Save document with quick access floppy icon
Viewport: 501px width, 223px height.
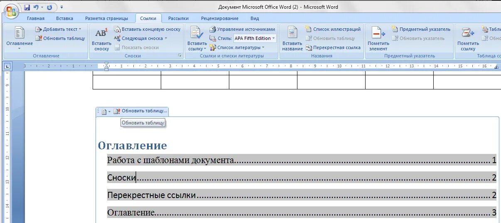click(27, 7)
